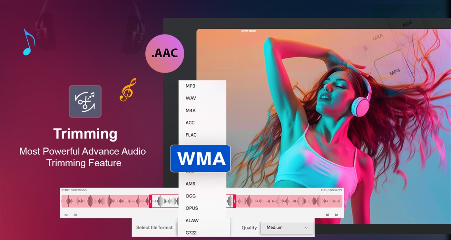This screenshot has height=240, width=451.
Task: Select the AMR format entry
Action: pyautogui.click(x=191, y=184)
